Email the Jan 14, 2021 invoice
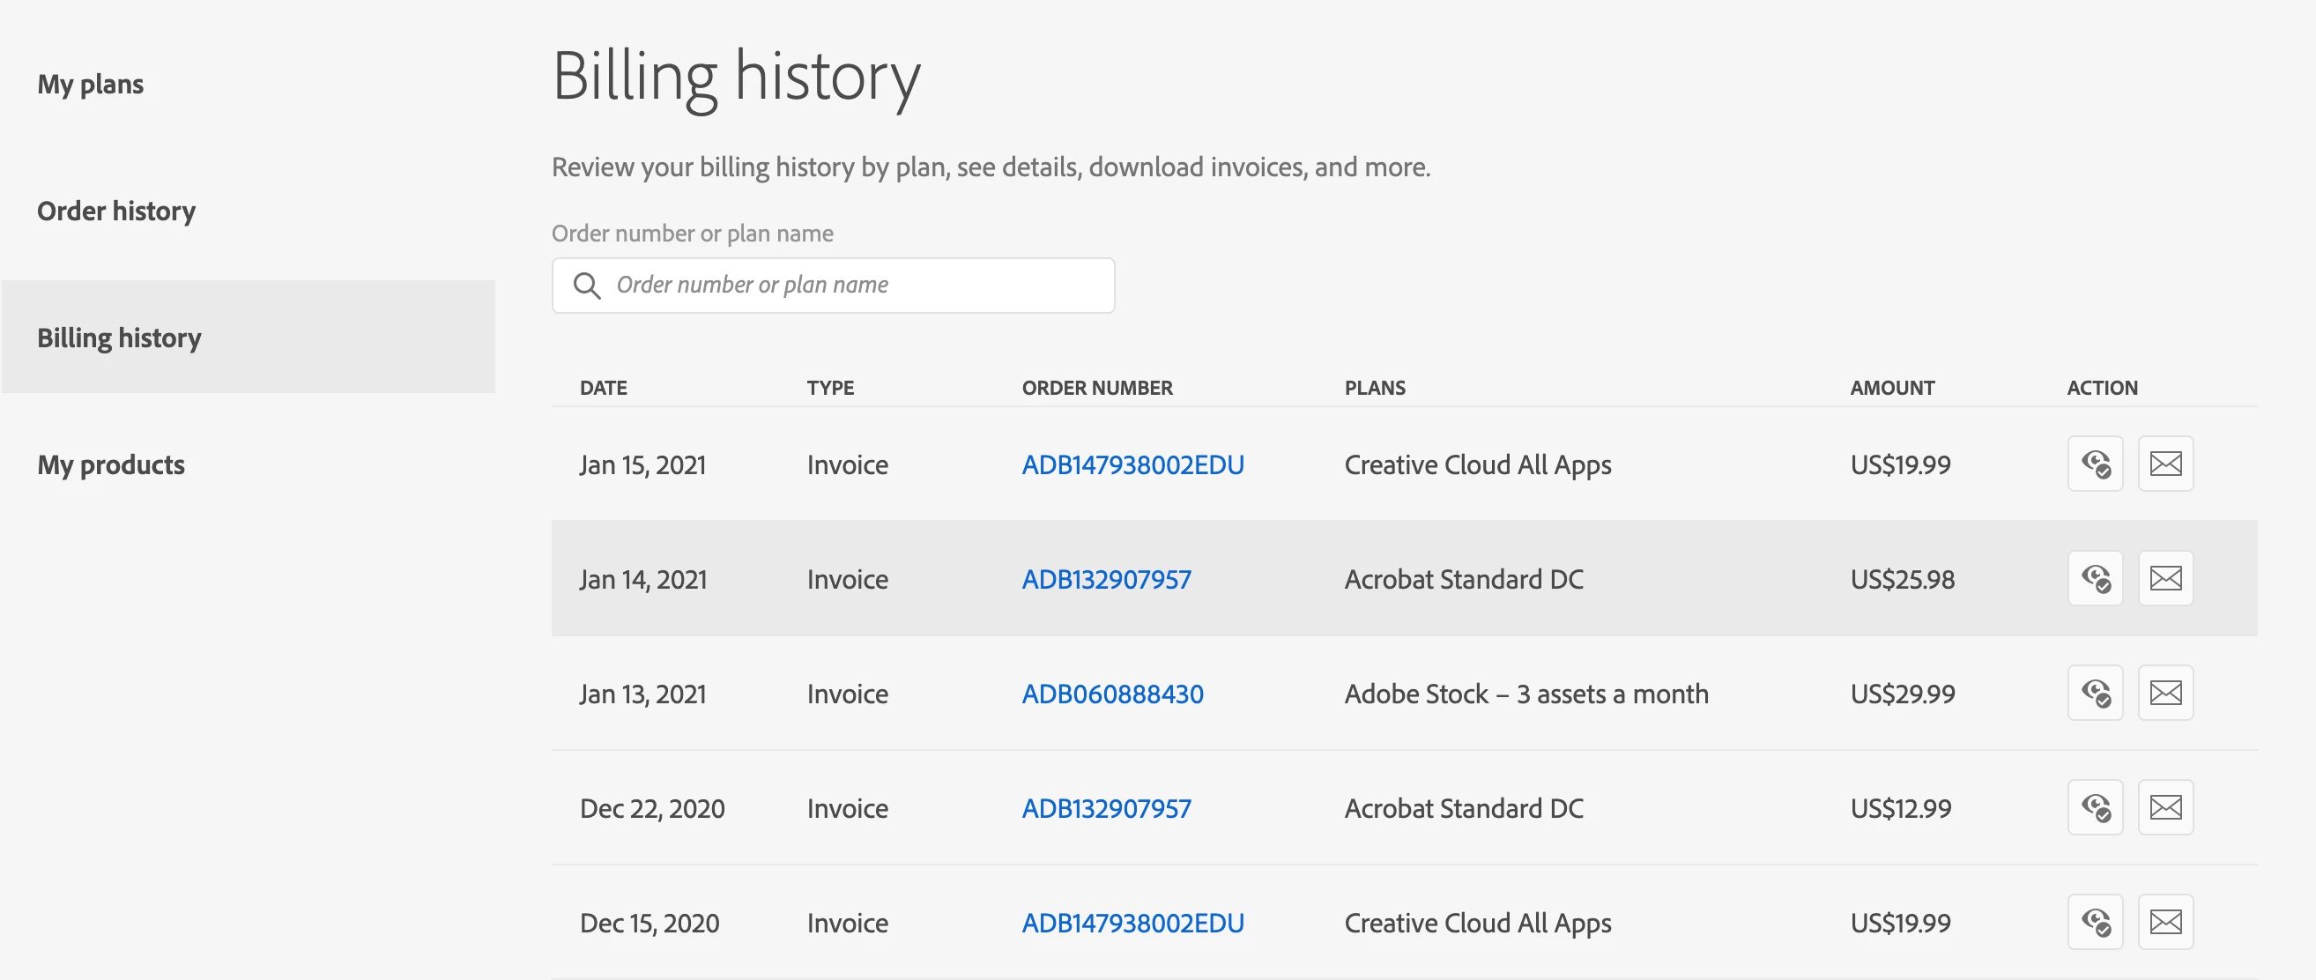 click(2165, 578)
